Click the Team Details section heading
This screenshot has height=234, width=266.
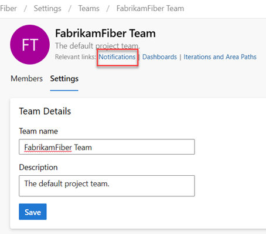coord(45,111)
